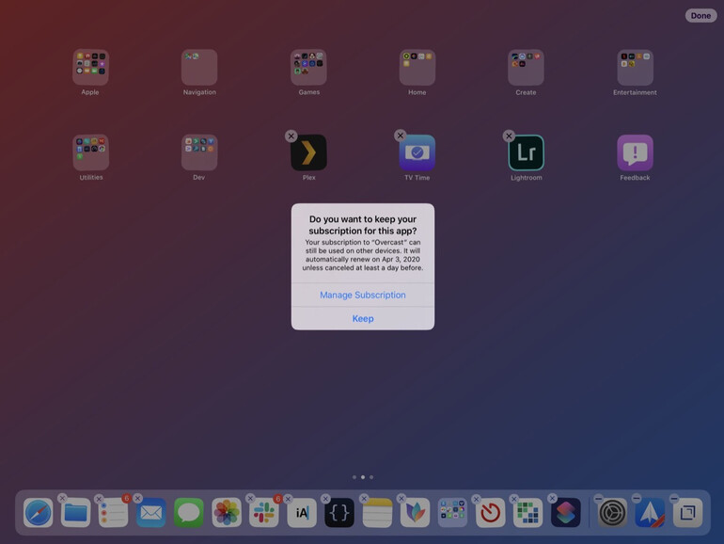Open the Navigation folder

click(199, 68)
